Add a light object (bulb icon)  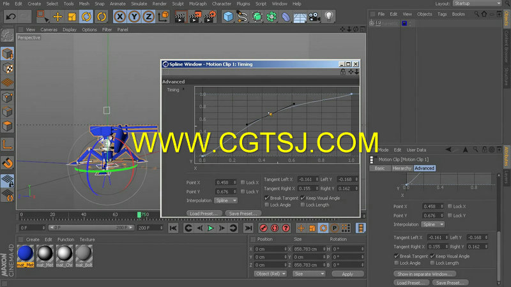329,17
